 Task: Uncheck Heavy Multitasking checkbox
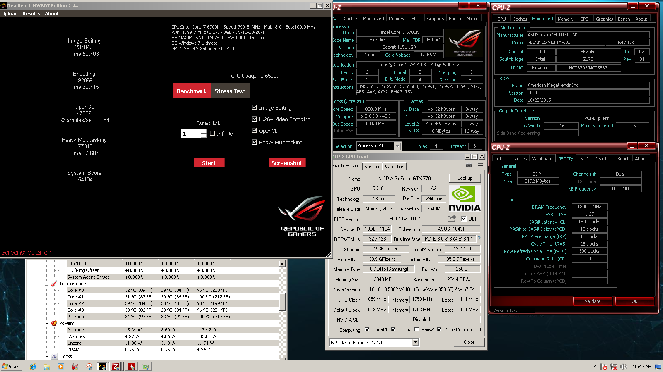tap(254, 142)
